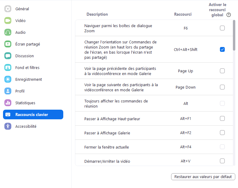Open Vidéo settings via camera icon

[x=8, y=21]
